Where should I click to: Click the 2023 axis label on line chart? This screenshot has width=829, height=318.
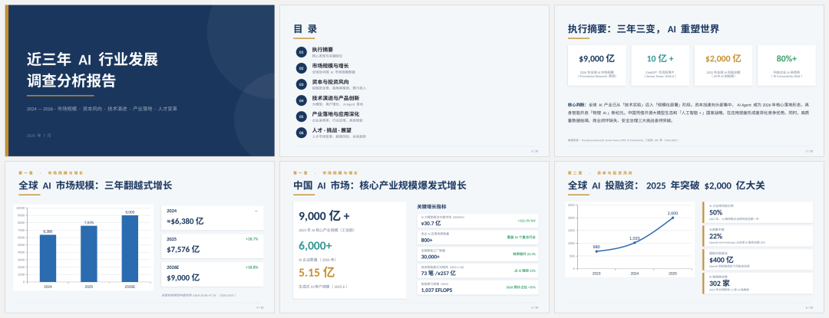point(596,274)
